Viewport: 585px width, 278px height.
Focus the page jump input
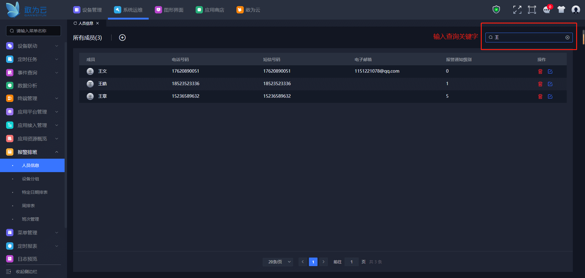tap(352, 262)
